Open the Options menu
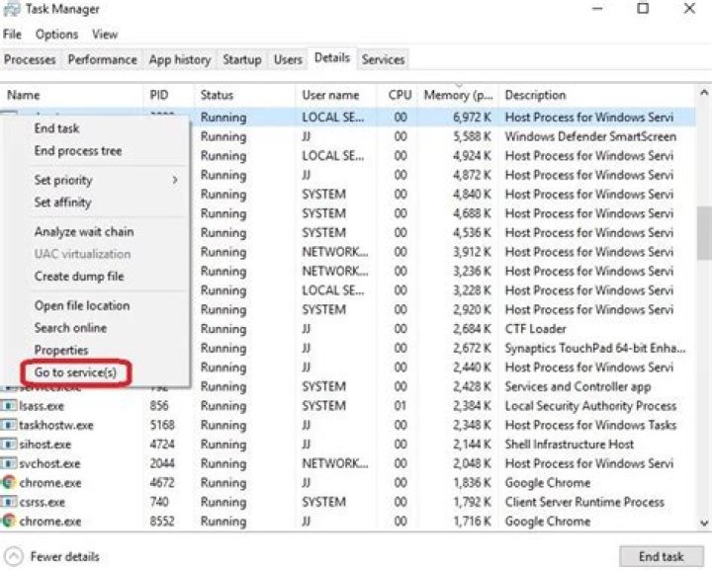712x570 pixels. pos(56,35)
